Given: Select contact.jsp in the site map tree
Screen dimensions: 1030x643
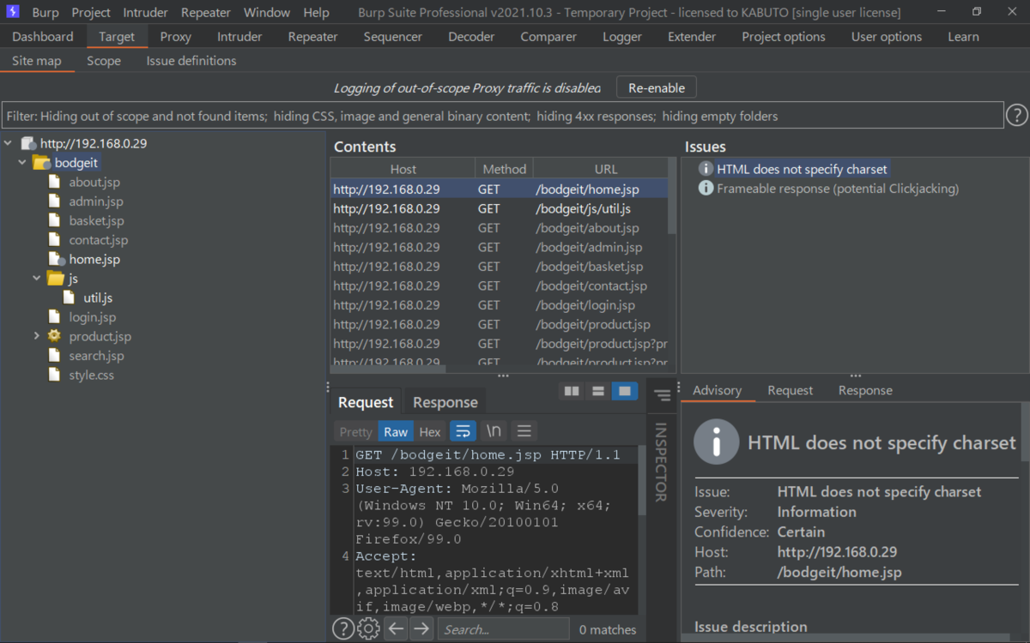Looking at the screenshot, I should click(99, 240).
